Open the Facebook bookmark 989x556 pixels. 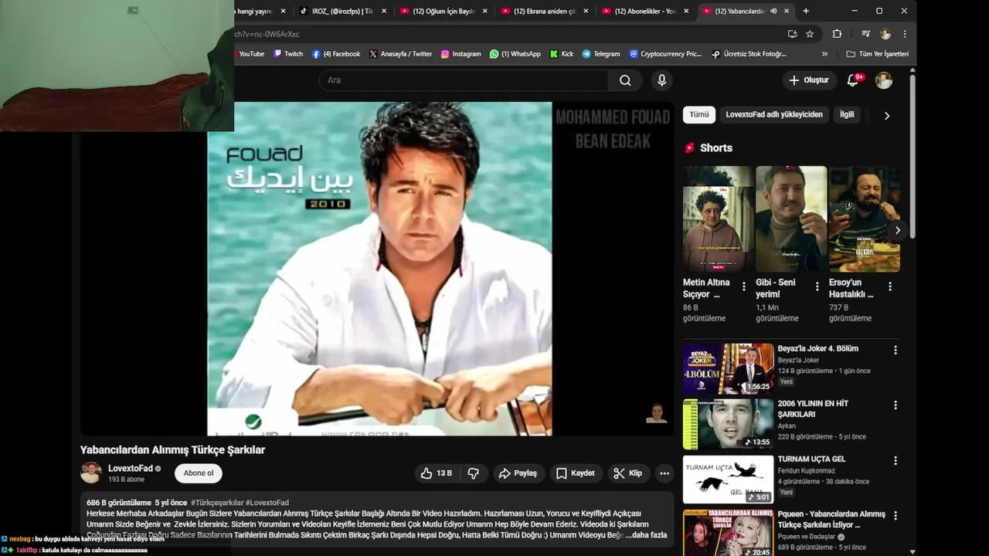pyautogui.click(x=336, y=54)
